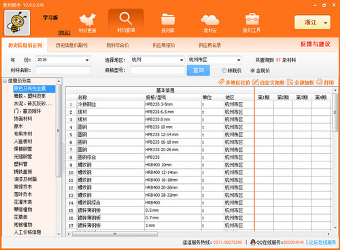Click the 材料名称 input field
This screenshot has width=340, height=250.
point(63,70)
